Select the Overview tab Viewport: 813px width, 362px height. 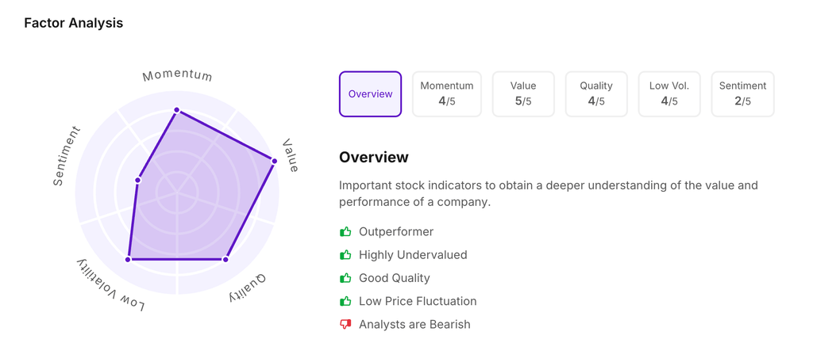370,93
